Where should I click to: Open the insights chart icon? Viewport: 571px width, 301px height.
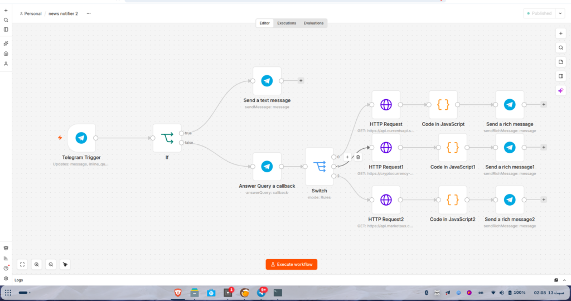tap(6, 258)
